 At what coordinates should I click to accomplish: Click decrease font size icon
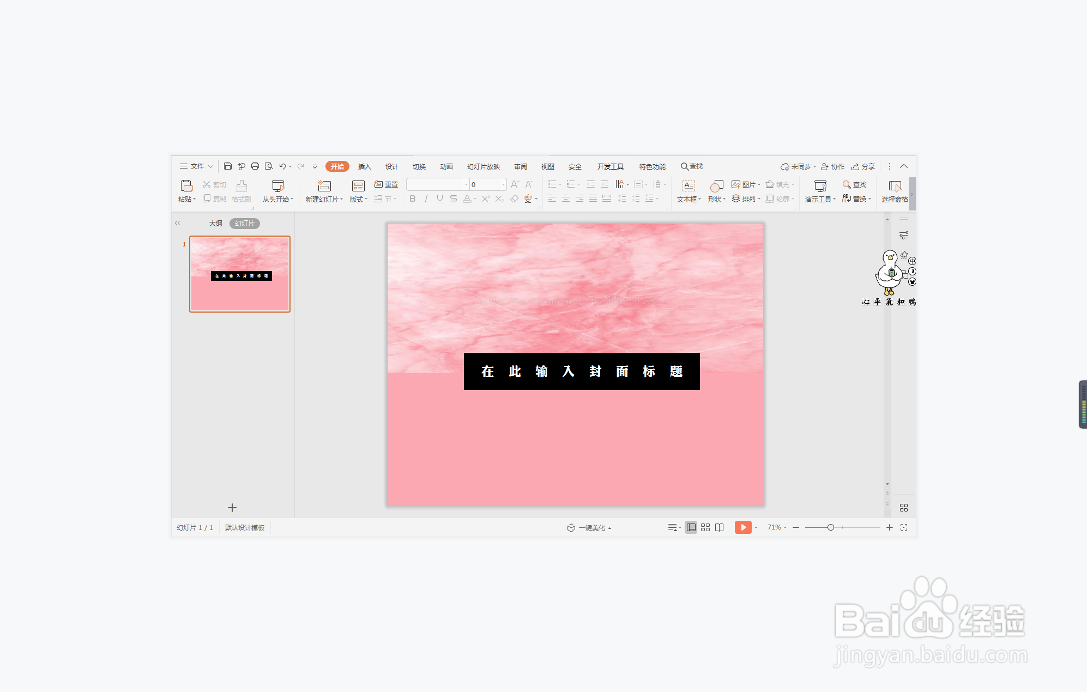pyautogui.click(x=529, y=185)
